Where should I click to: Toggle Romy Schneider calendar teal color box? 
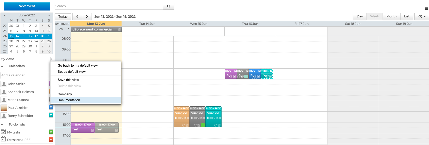(51, 115)
